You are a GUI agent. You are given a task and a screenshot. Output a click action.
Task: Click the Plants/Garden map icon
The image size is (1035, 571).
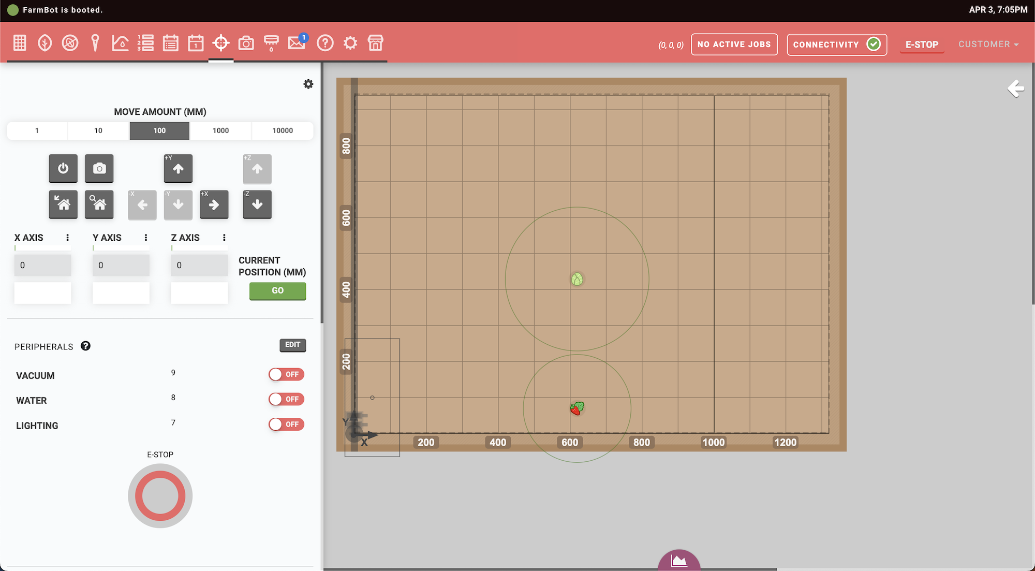coord(45,43)
